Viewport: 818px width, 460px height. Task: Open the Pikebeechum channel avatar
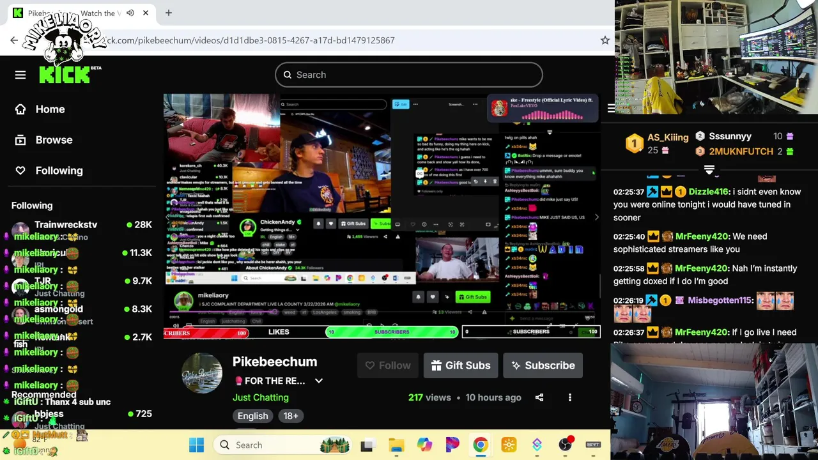[x=202, y=372]
